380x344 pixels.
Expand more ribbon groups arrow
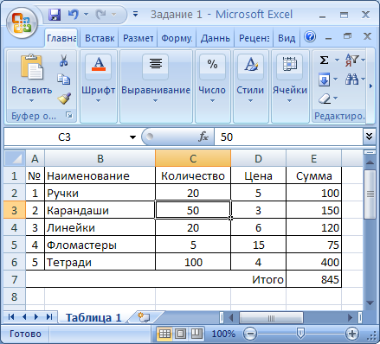pyautogui.click(x=371, y=86)
